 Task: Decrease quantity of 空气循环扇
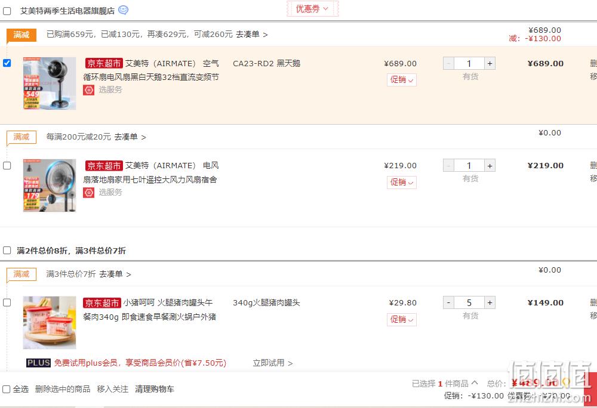(448, 63)
